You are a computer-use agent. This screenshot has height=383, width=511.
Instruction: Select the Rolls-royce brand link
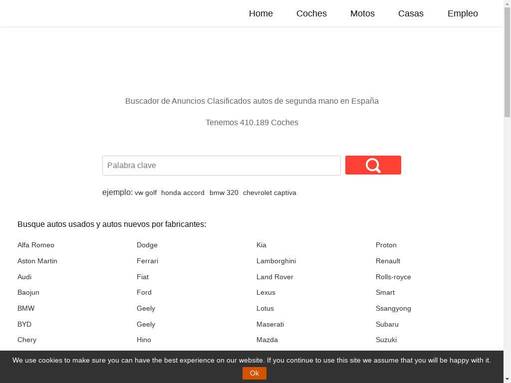coord(393,277)
